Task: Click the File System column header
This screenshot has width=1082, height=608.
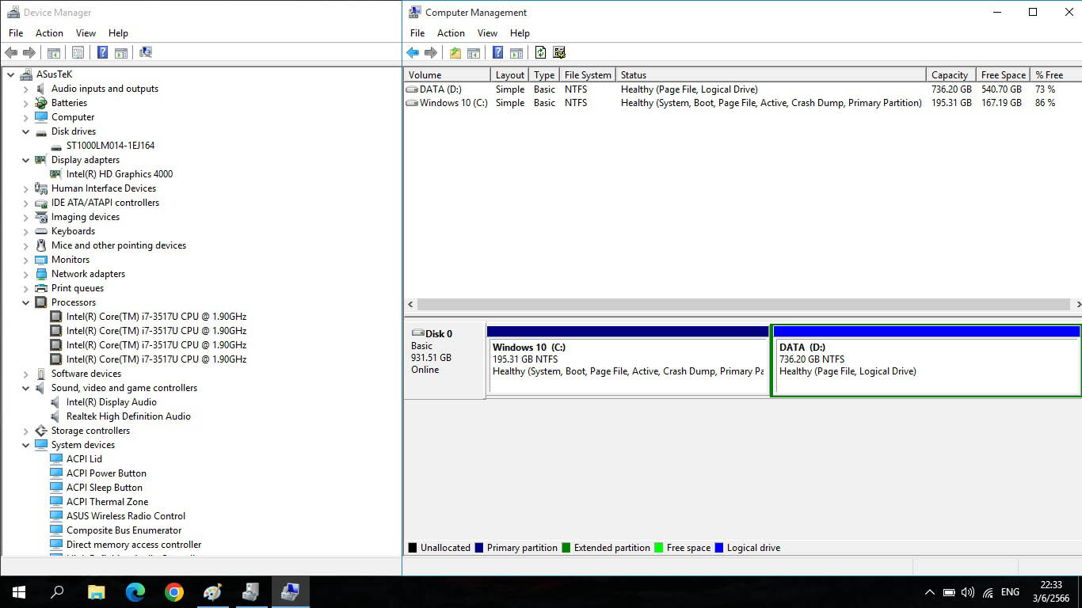Action: click(588, 75)
